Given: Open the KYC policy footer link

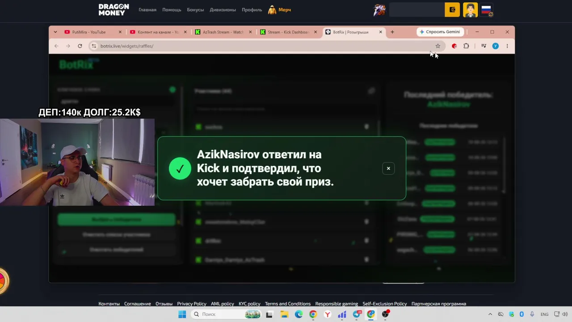Looking at the screenshot, I should tap(249, 304).
